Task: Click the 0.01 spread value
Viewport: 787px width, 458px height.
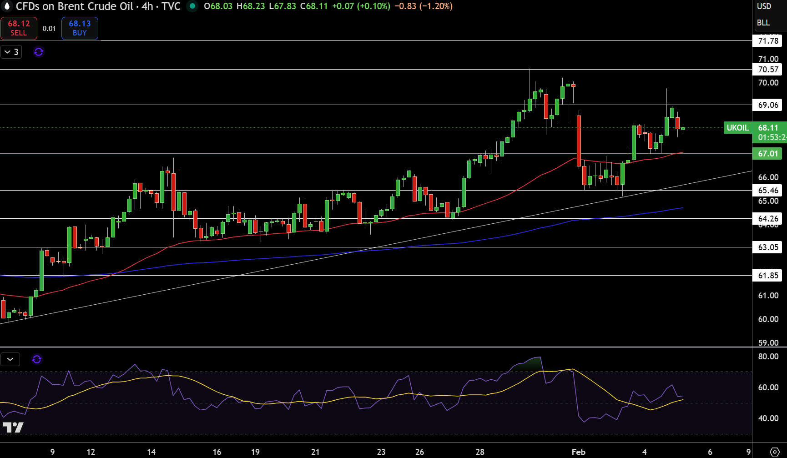Action: click(x=49, y=28)
